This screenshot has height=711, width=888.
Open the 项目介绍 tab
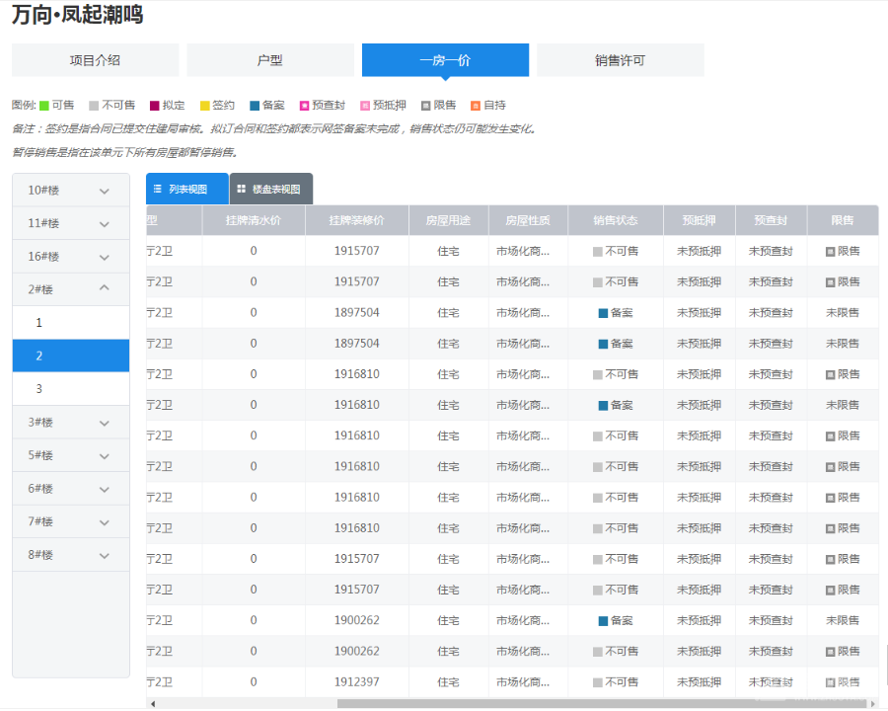click(95, 60)
